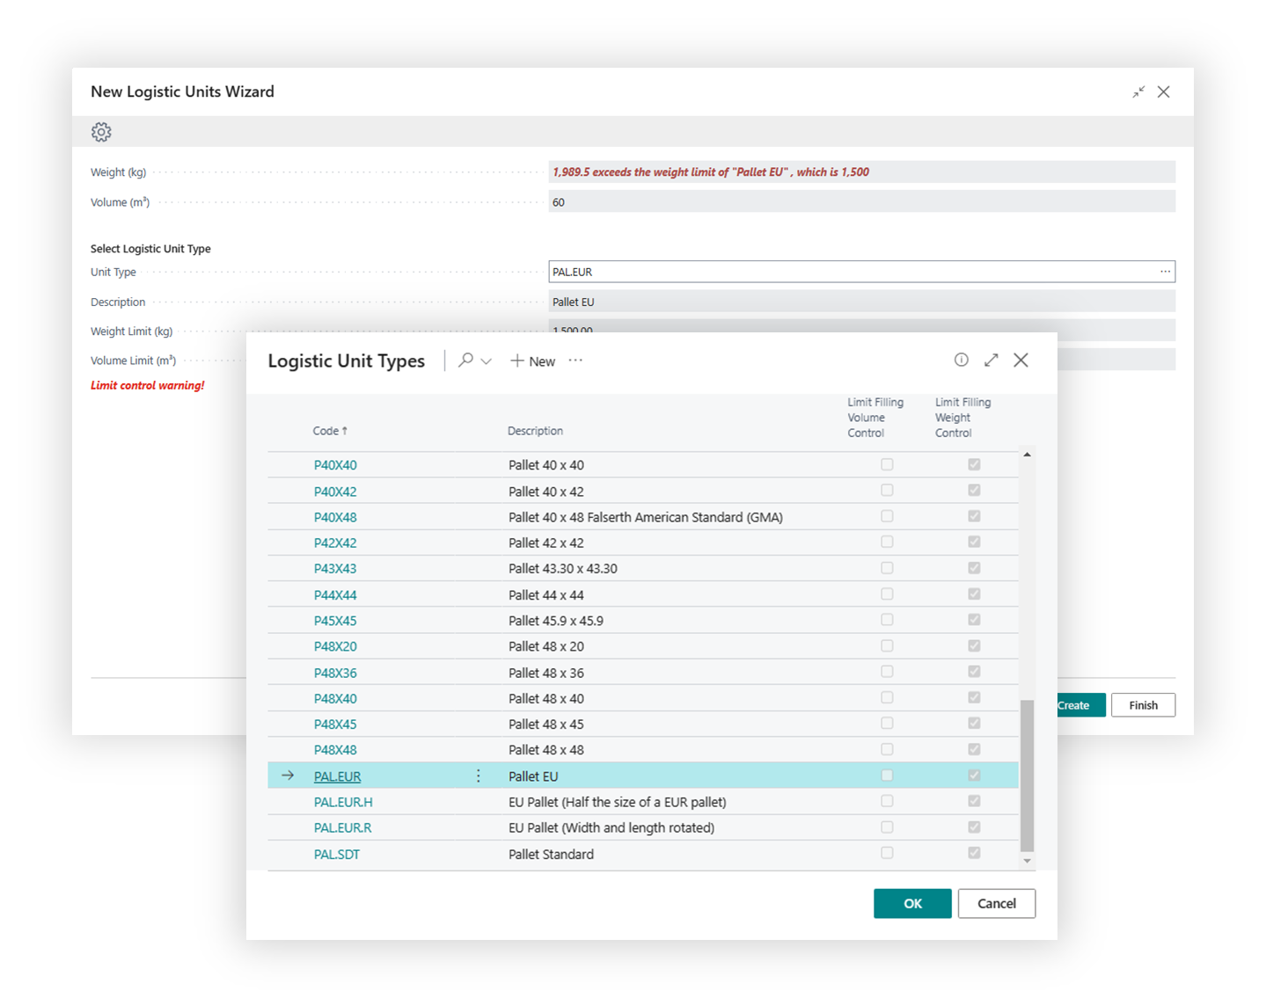Click the info icon in dialog header
This screenshot has width=1266, height=1005.
coord(961,360)
